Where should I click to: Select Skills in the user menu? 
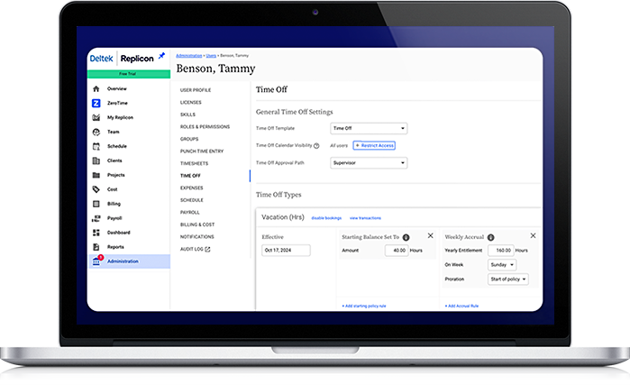tap(187, 115)
